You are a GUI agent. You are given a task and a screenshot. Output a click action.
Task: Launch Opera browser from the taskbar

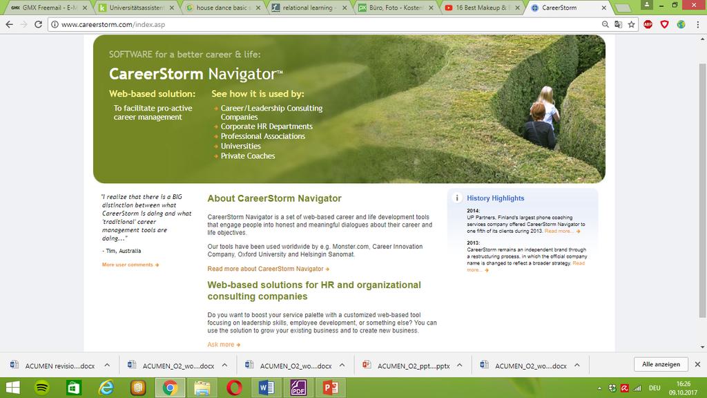pyautogui.click(x=234, y=388)
